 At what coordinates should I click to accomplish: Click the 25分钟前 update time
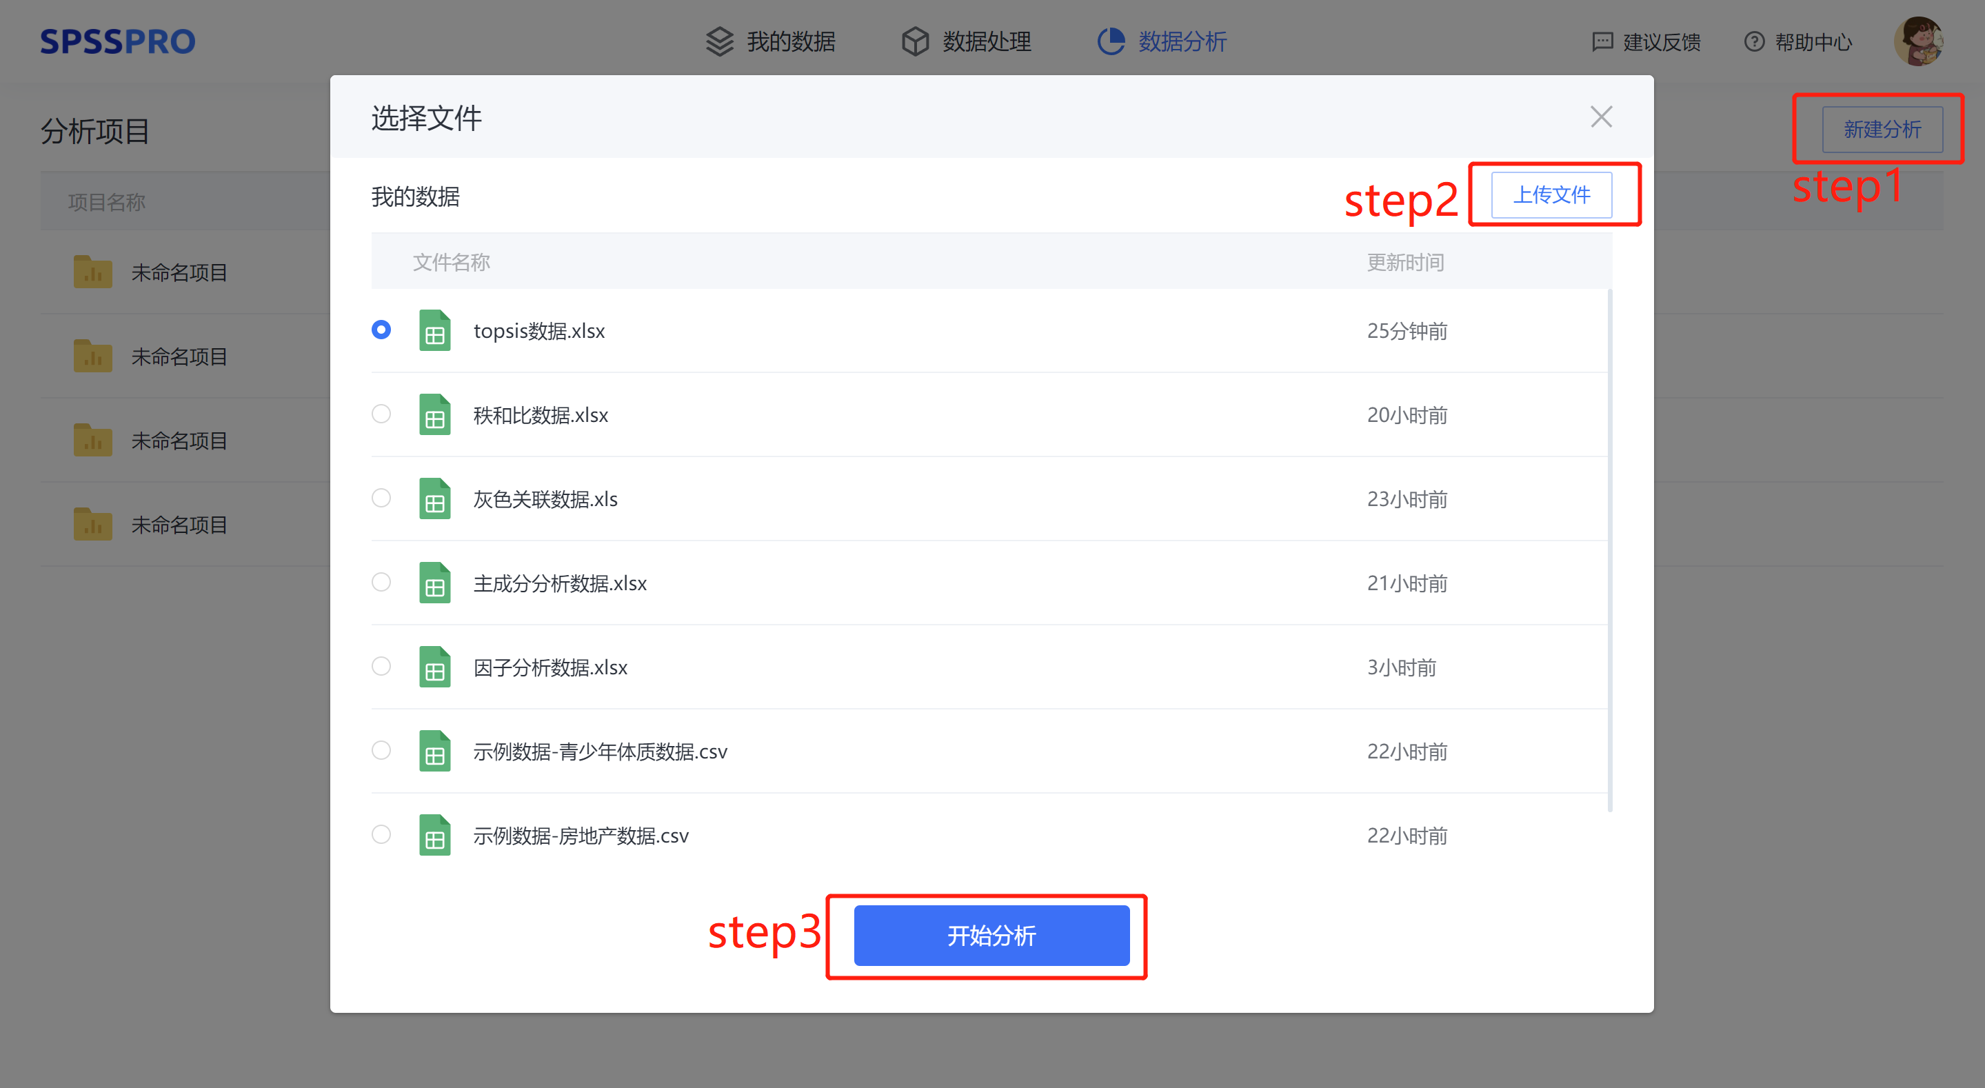1407,330
